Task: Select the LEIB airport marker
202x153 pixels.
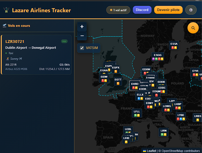Action: tap(126, 140)
